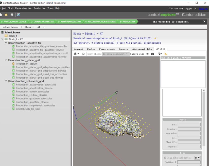
Task: Click the Sign in link
Action: 203,9
